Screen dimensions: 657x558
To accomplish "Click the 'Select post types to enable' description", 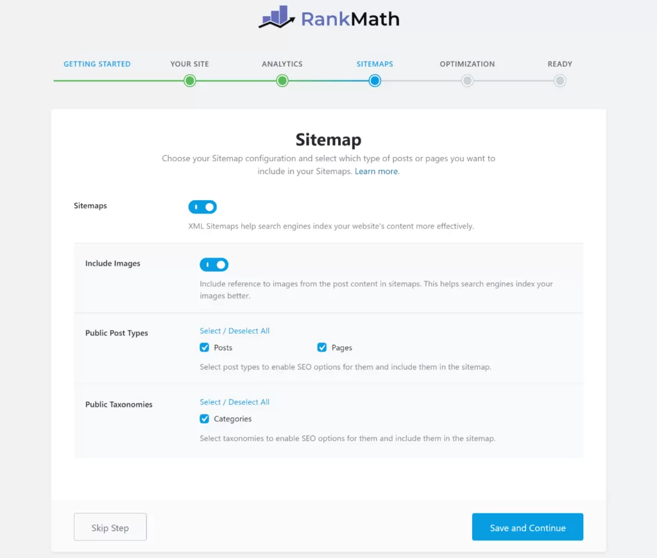I will [345, 367].
